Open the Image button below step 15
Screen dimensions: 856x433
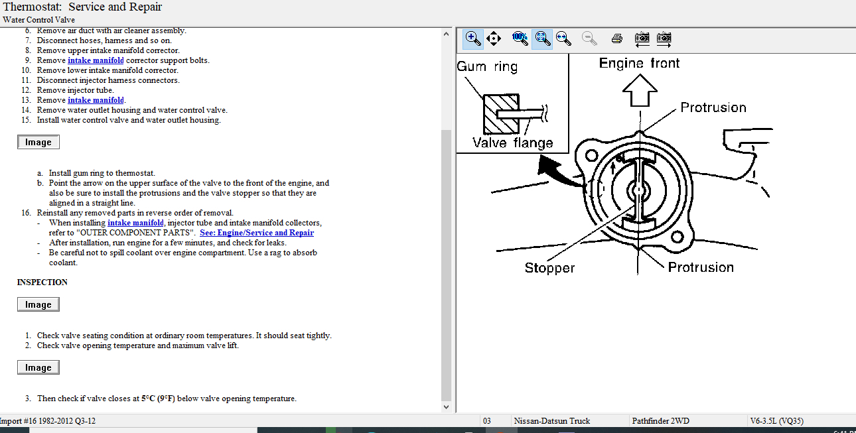tap(38, 143)
